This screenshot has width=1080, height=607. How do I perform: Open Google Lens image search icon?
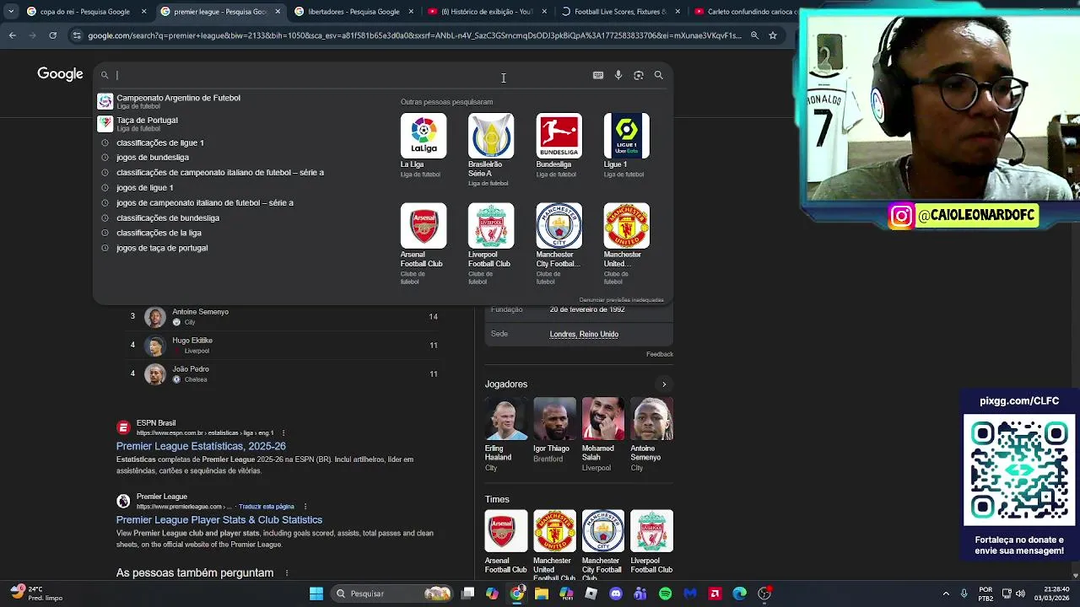coord(639,75)
